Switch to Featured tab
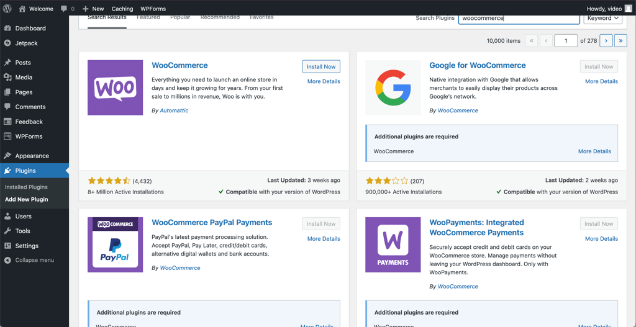636x327 pixels. (148, 17)
